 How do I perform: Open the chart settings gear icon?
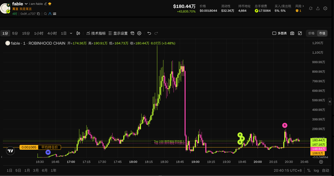139,33
